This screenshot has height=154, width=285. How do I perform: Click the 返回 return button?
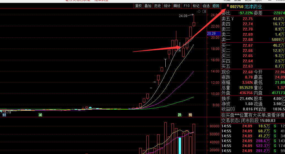(x=216, y=6)
